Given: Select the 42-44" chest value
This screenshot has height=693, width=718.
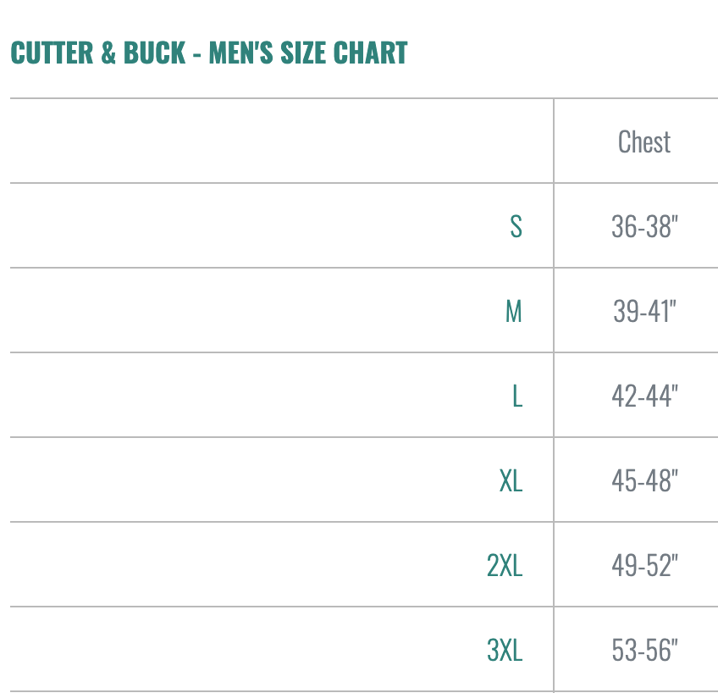Looking at the screenshot, I should pyautogui.click(x=644, y=396).
